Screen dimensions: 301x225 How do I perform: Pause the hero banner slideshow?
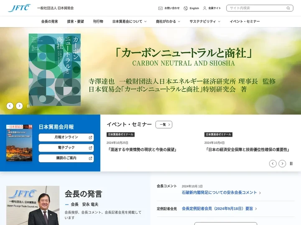[x=28, y=106]
